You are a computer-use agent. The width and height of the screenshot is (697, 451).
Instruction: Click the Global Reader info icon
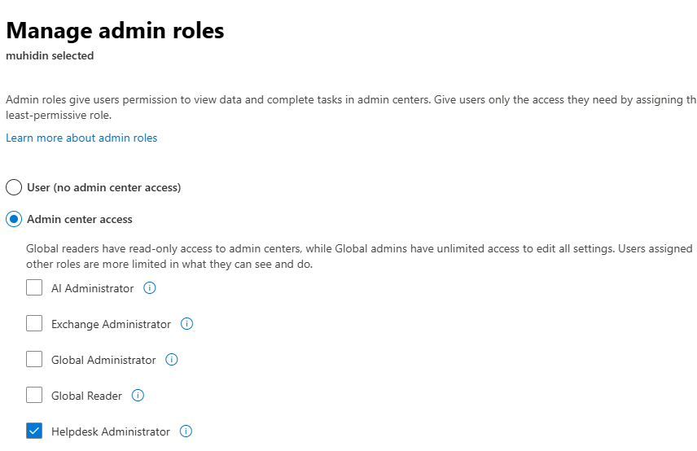(x=138, y=396)
